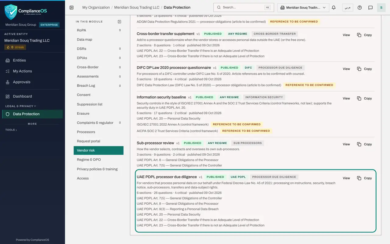Go to Breach Log section
The width and height of the screenshot is (390, 244).
[98, 86]
